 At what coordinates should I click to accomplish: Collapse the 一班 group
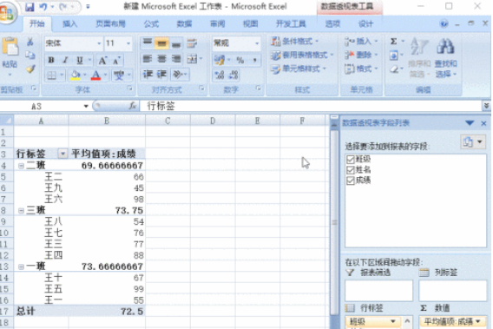coord(21,266)
